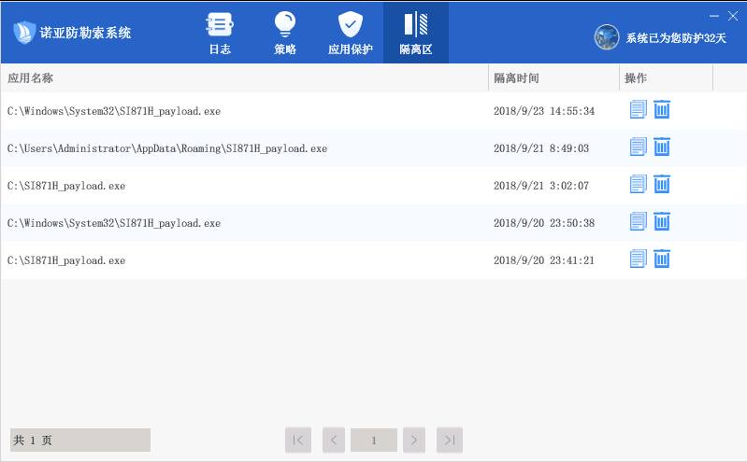Open the 策略 policy tab
This screenshot has width=747, height=462.
pyautogui.click(x=285, y=33)
